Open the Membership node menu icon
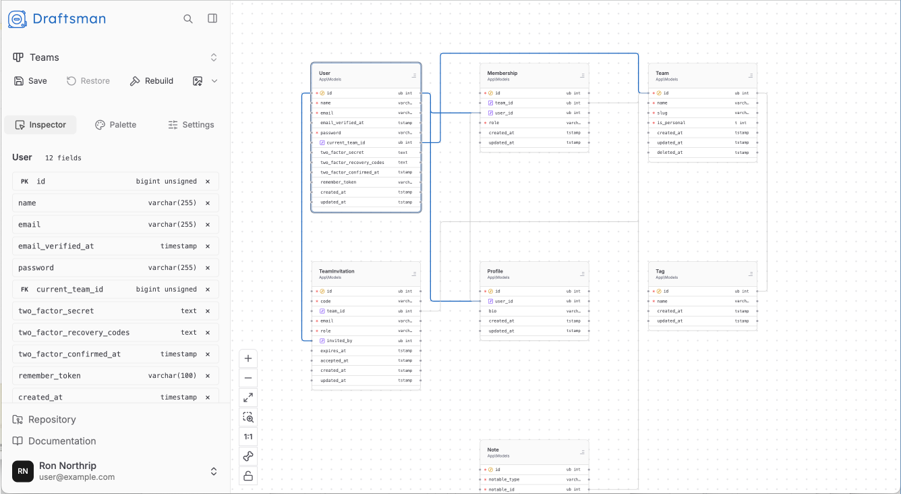 click(583, 76)
